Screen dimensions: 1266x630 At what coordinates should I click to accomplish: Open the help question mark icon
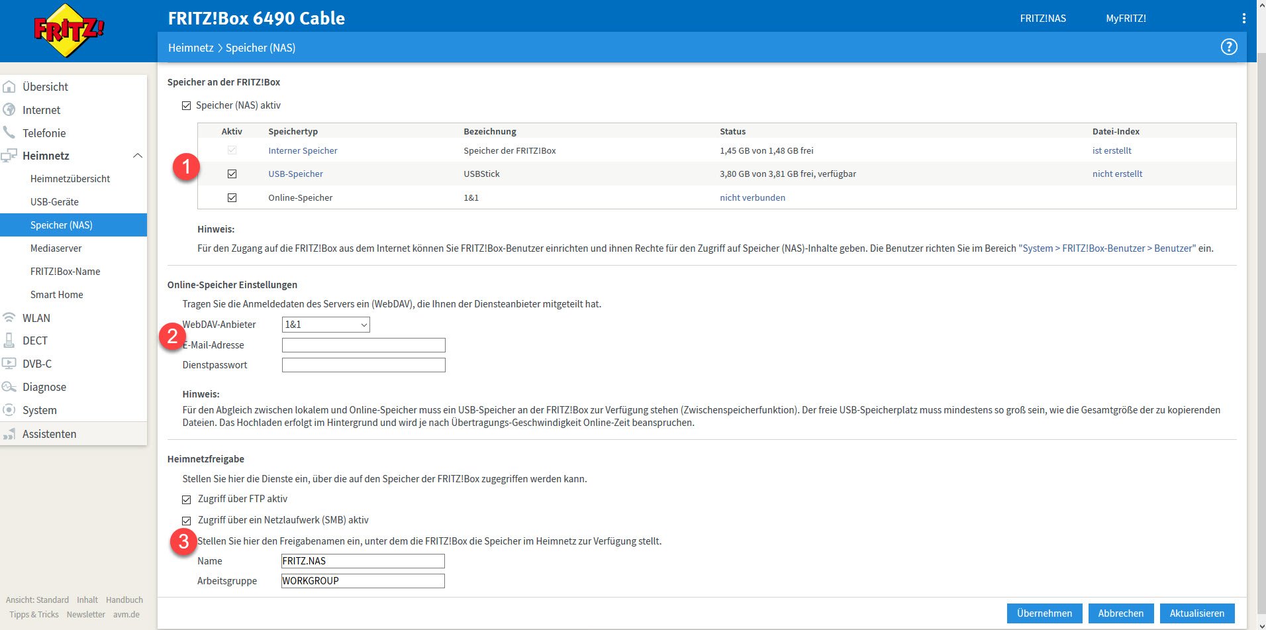(1229, 47)
